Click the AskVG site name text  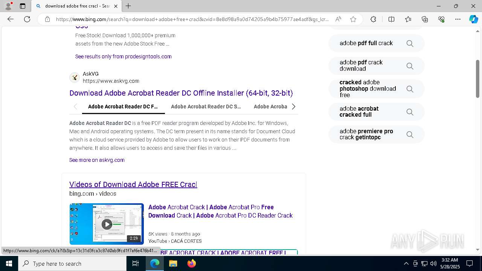[x=91, y=74]
